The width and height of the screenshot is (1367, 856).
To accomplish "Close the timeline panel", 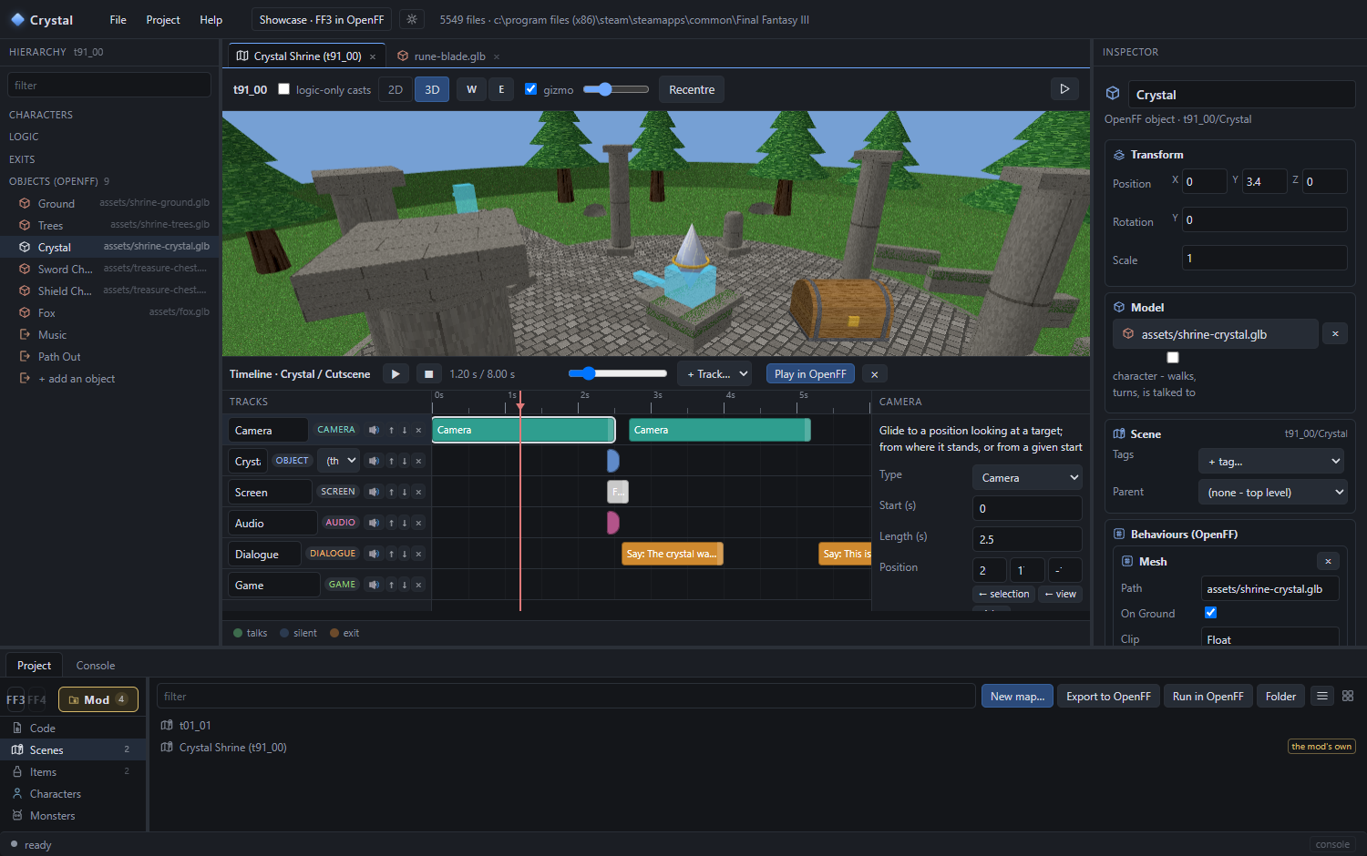I will (x=875, y=374).
